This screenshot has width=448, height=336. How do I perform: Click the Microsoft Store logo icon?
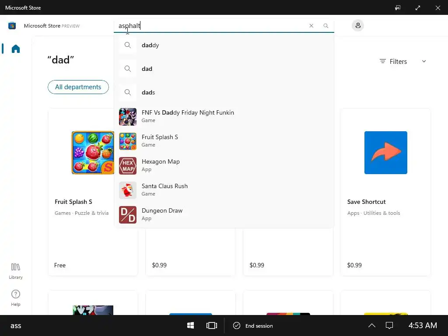pos(12,26)
